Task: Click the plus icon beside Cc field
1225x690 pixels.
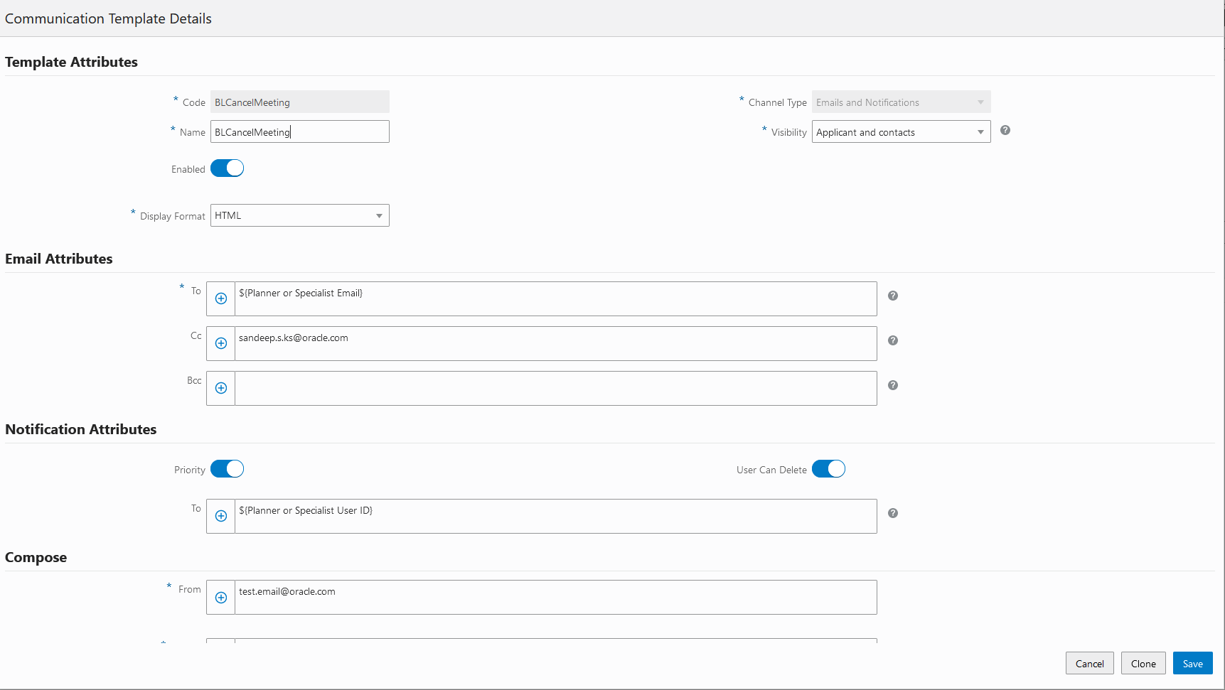Action: 221,343
